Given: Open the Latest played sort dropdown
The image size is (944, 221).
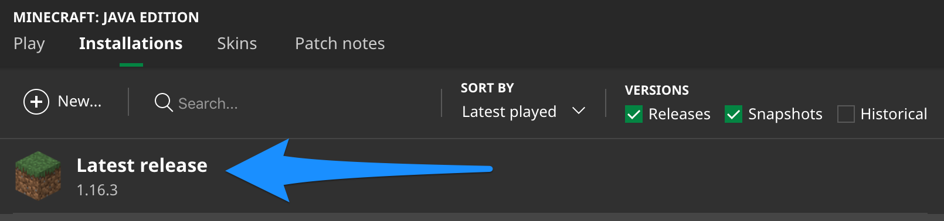Looking at the screenshot, I should [x=524, y=111].
